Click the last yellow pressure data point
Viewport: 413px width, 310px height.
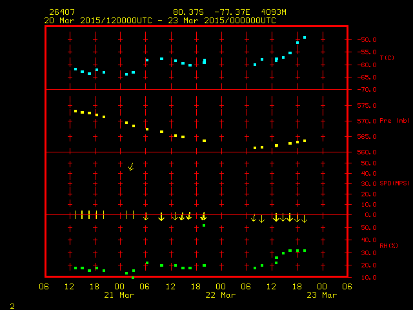tap(305, 141)
